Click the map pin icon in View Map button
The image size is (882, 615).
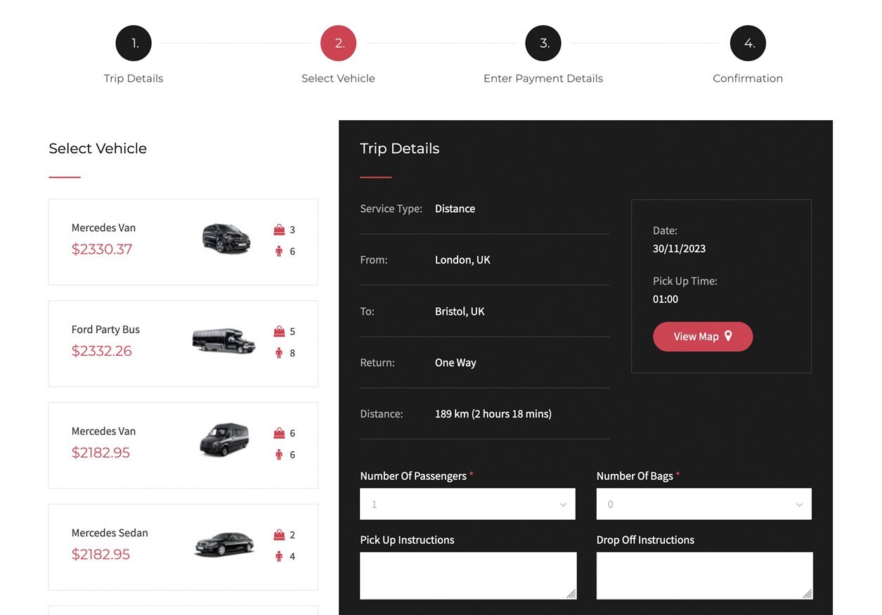point(728,336)
